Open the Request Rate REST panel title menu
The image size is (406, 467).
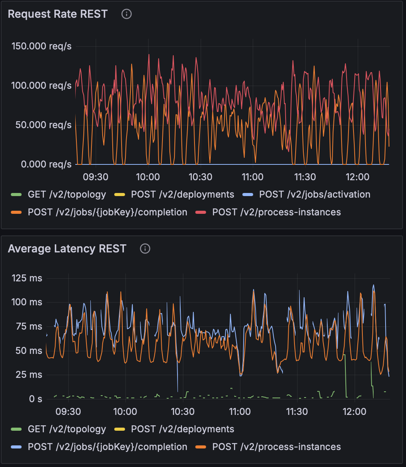pos(58,14)
